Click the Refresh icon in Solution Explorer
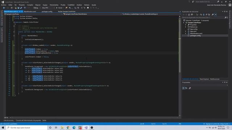The height and width of the screenshot is (130, 232). (x=204, y=14)
